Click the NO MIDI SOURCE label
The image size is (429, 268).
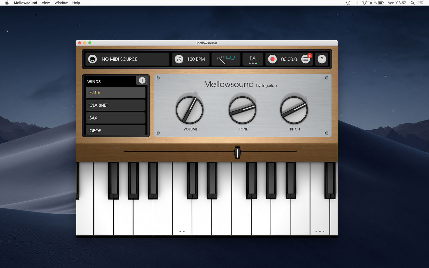(x=120, y=59)
